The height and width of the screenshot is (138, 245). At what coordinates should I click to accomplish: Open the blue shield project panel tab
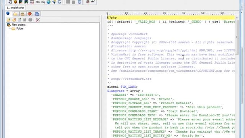(8, 14)
